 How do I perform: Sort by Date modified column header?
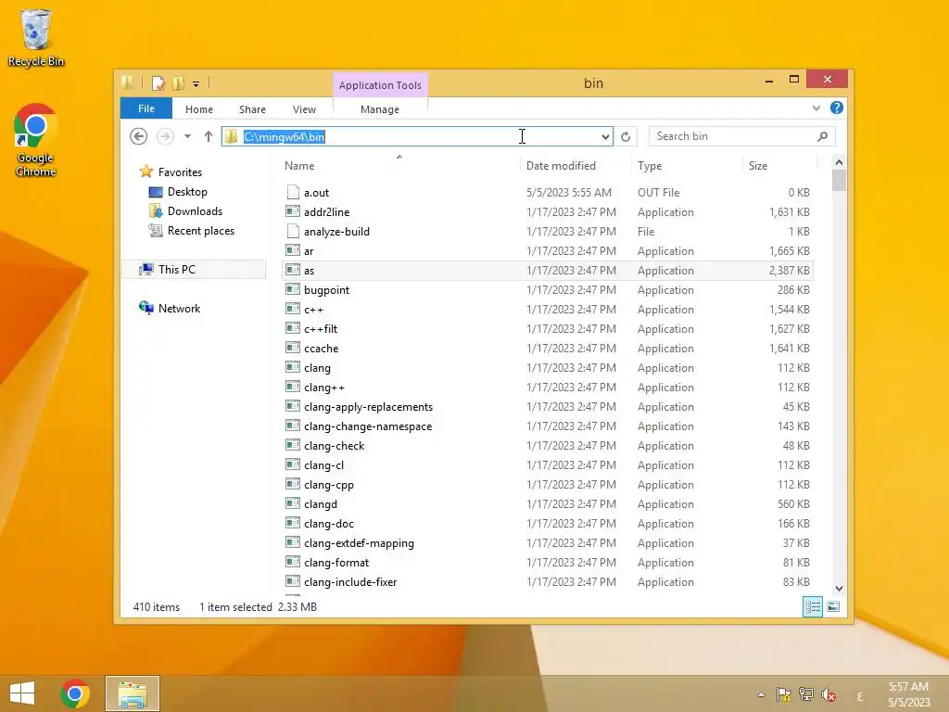[575, 166]
